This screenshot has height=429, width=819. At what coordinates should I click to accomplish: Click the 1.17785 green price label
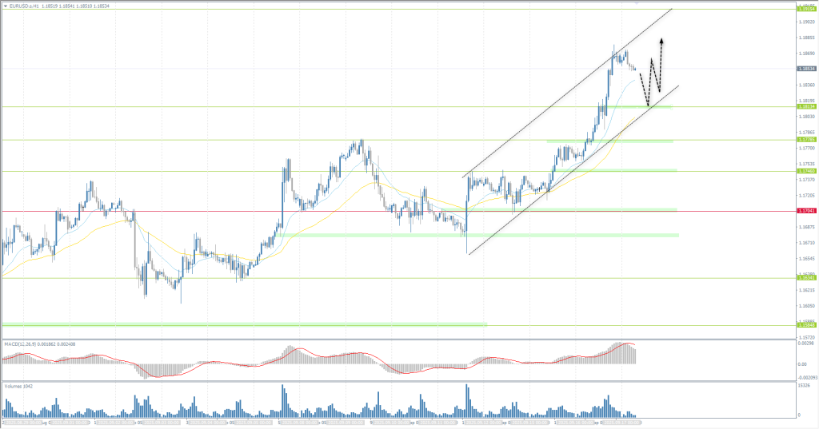coord(806,140)
